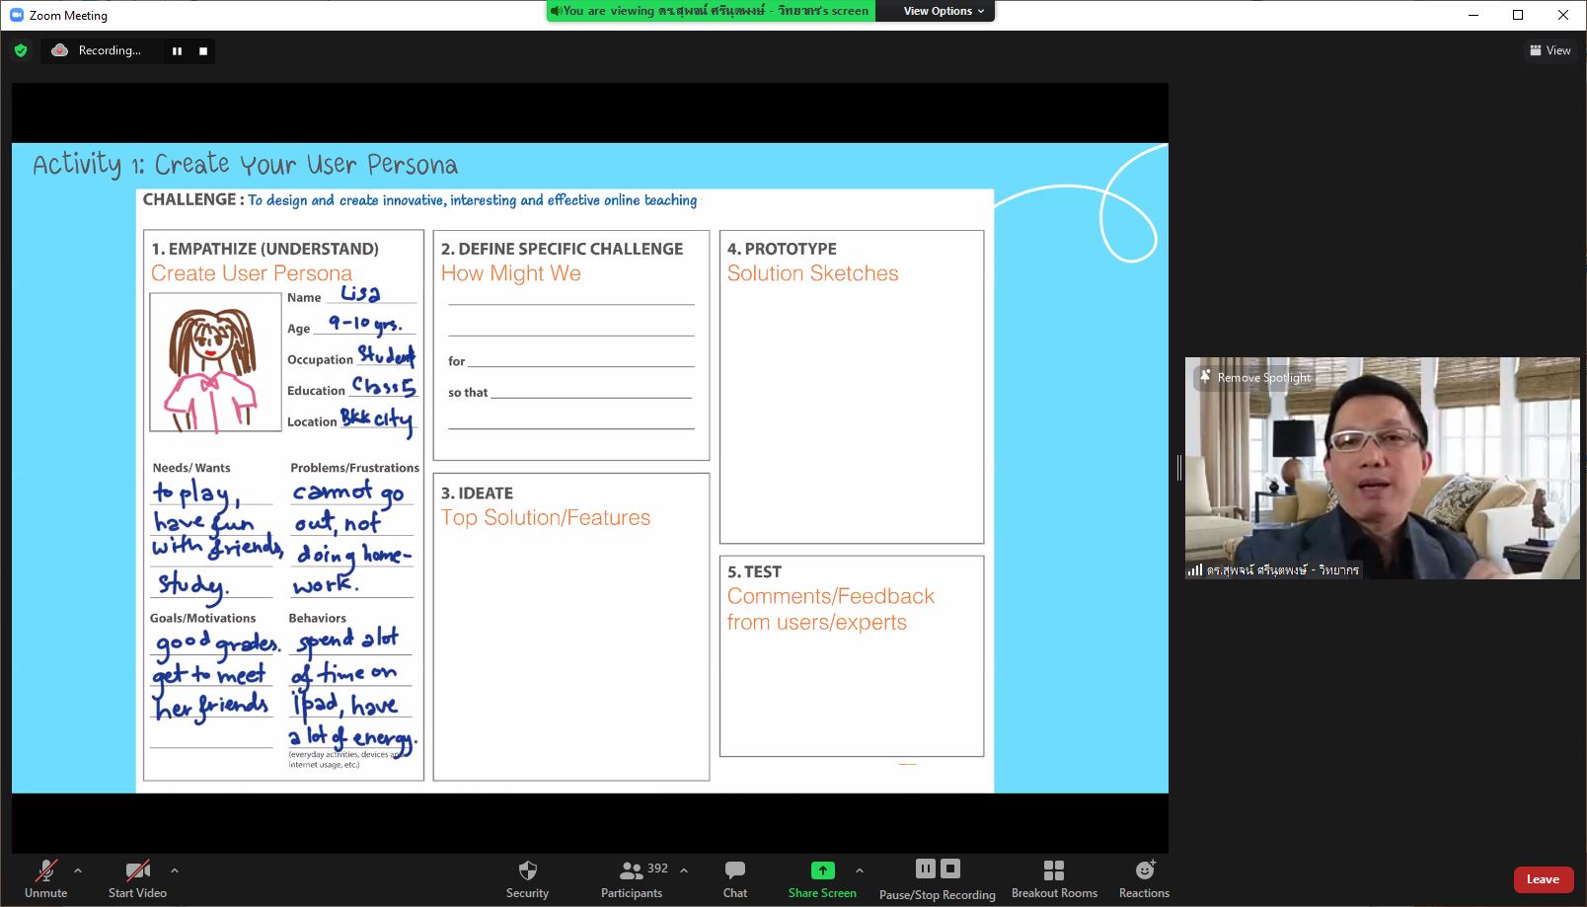Screen dimensions: 1587x907
Task: Click the screen-sharing notification banner
Action: (x=711, y=11)
